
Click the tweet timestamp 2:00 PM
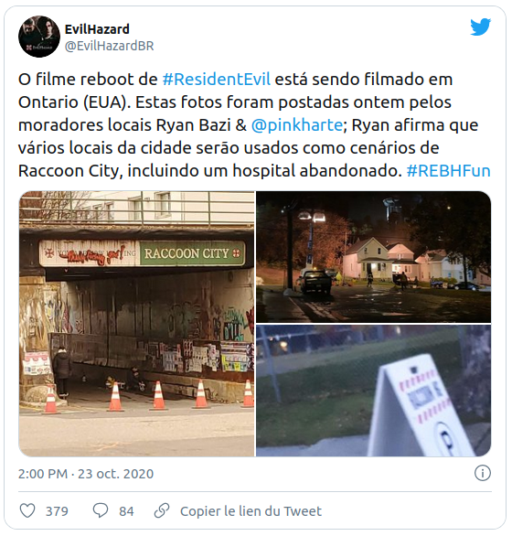click(x=43, y=474)
